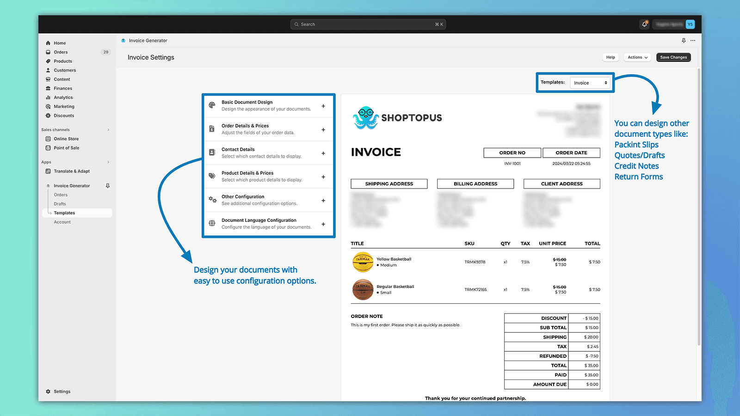Open the notifications bell

coord(644,24)
